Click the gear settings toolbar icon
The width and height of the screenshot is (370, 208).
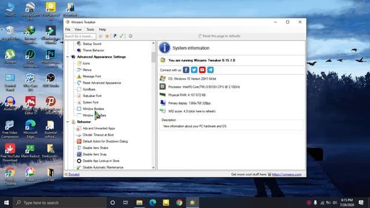point(130,36)
